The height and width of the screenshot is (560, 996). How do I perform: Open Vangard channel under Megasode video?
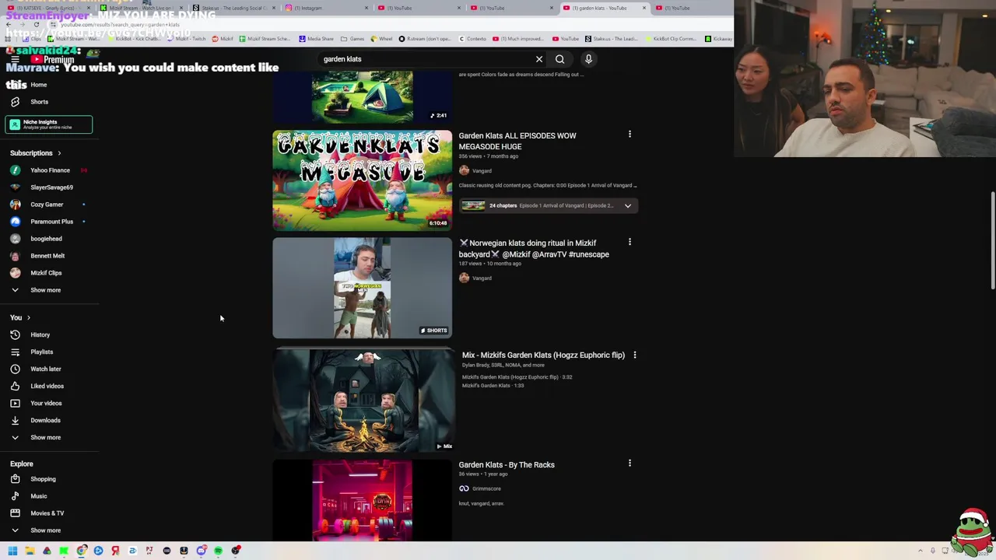tap(482, 170)
